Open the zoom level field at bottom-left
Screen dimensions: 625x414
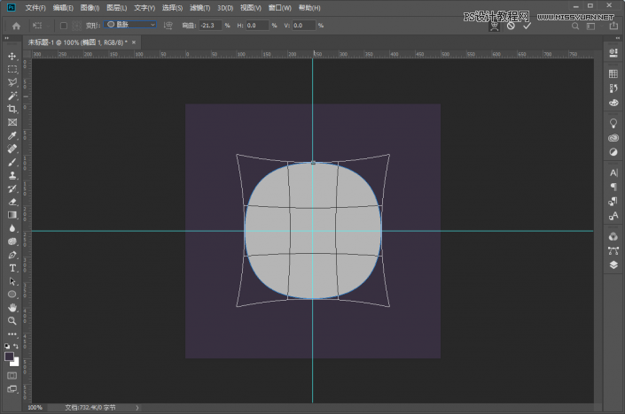click(x=35, y=408)
